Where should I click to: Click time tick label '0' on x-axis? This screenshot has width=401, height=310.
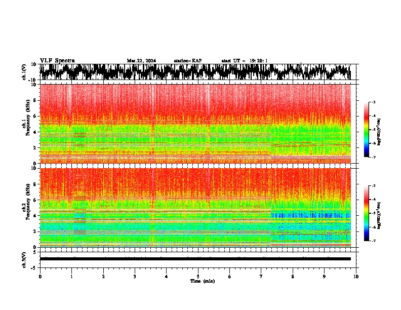click(40, 277)
